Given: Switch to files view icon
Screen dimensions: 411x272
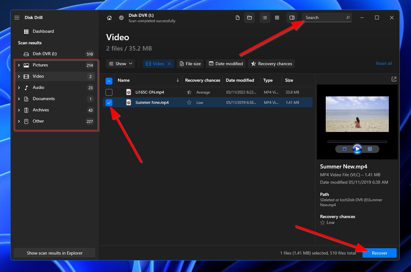Looking at the screenshot, I should (238, 18).
